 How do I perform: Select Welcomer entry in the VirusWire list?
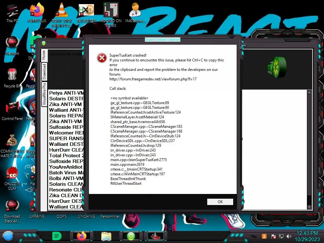(x=66, y=133)
